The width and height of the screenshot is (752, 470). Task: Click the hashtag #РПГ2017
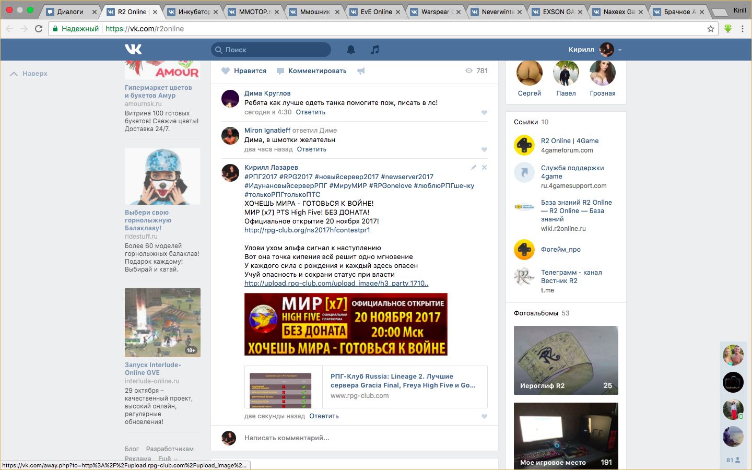pyautogui.click(x=261, y=177)
